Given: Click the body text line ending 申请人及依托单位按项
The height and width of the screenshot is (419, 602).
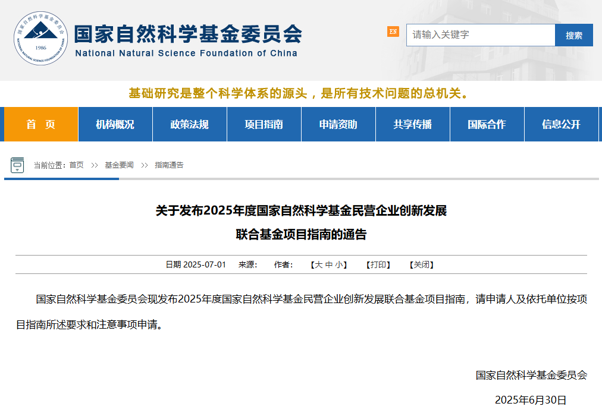Looking at the screenshot, I should [x=311, y=300].
